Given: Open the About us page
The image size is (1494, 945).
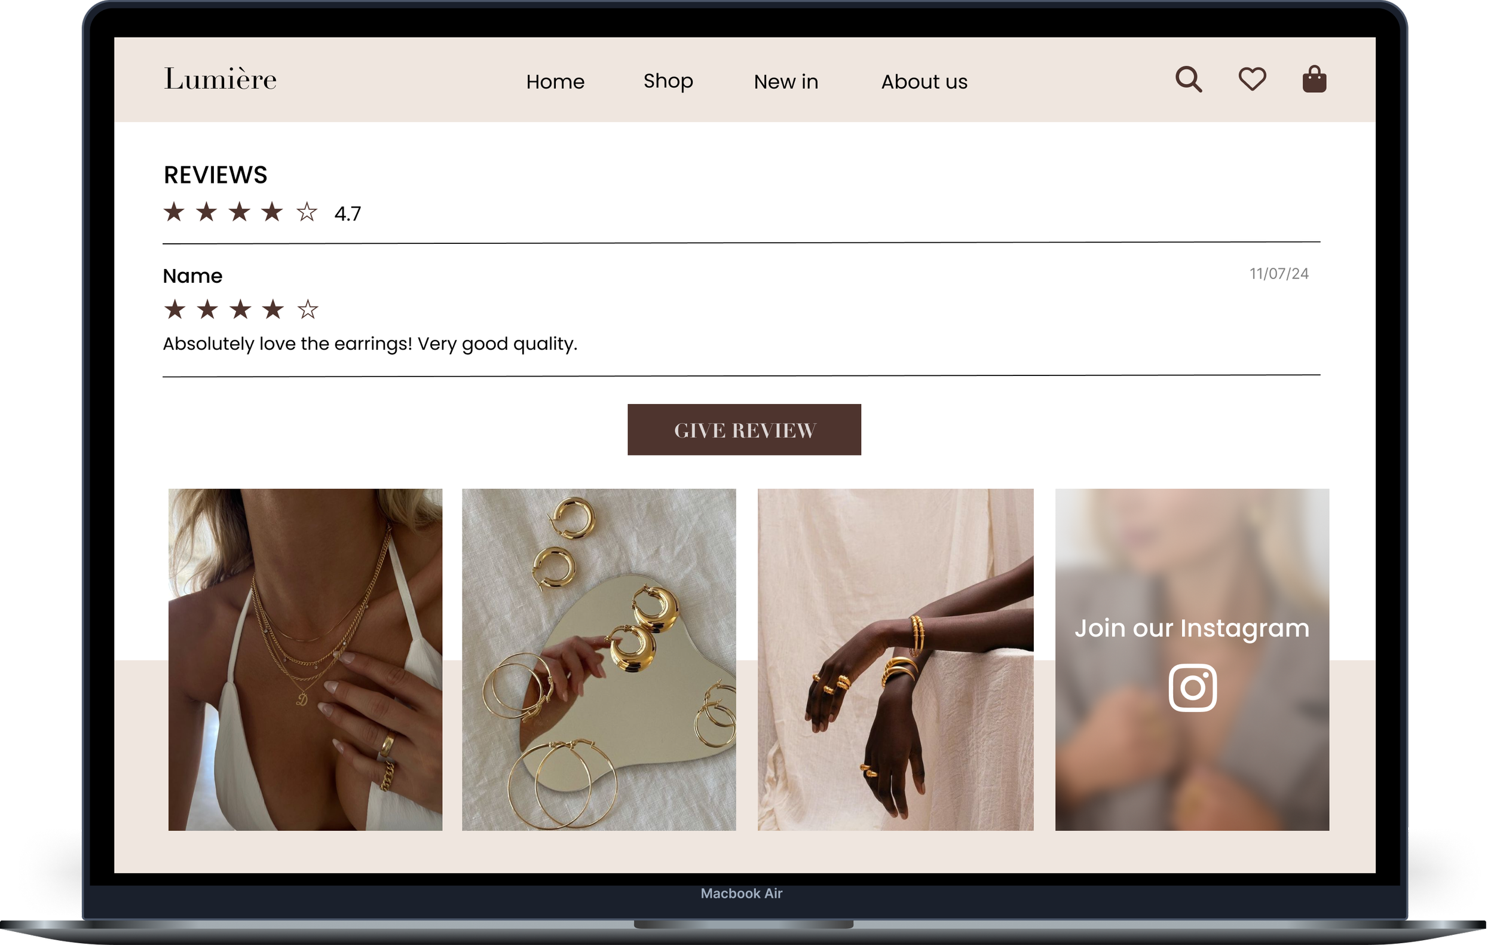Looking at the screenshot, I should pos(924,82).
